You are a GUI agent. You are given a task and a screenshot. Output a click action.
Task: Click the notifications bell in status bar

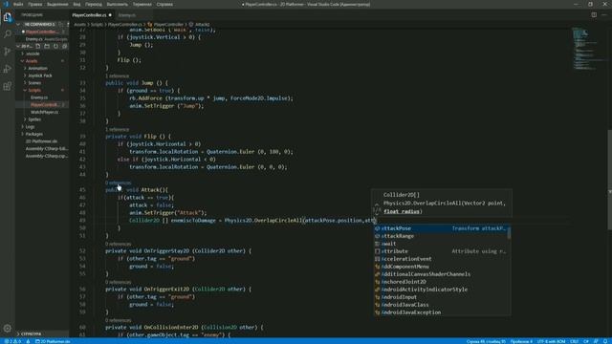point(605,341)
